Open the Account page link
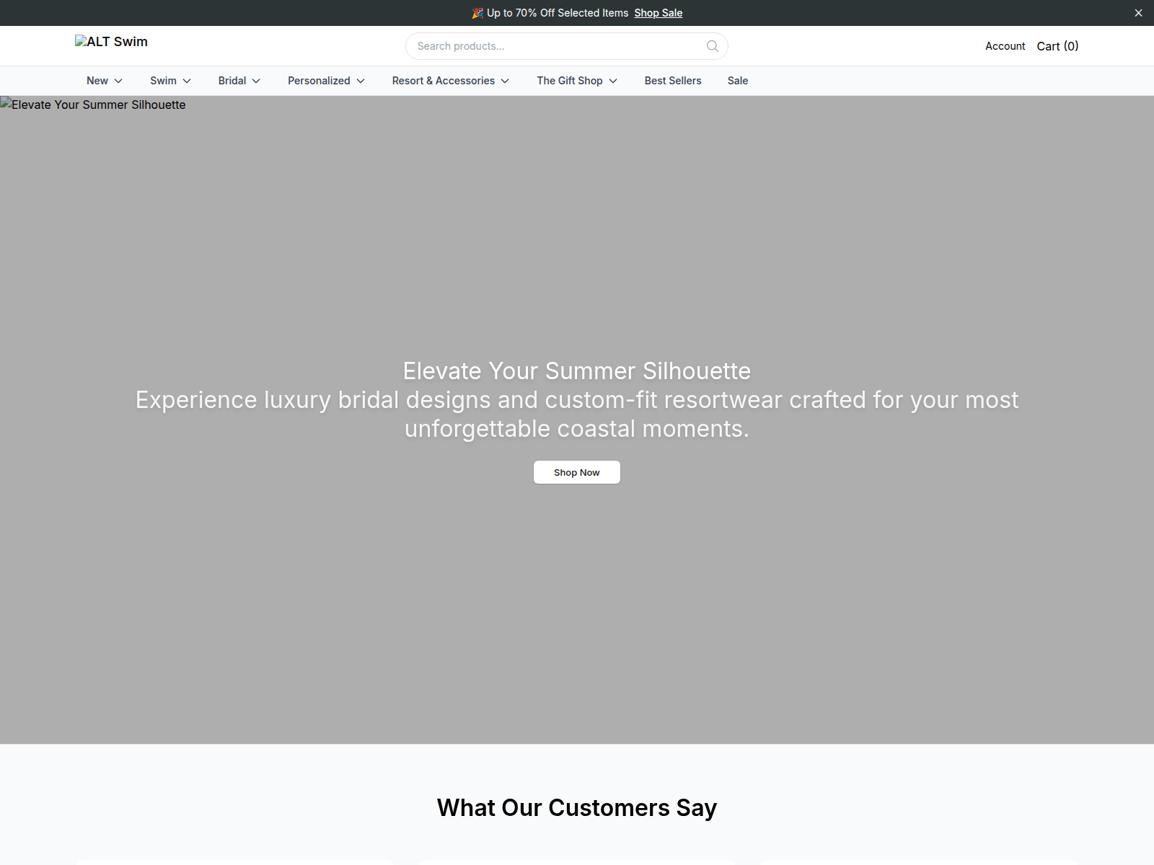Image resolution: width=1154 pixels, height=865 pixels. pyautogui.click(x=1005, y=46)
